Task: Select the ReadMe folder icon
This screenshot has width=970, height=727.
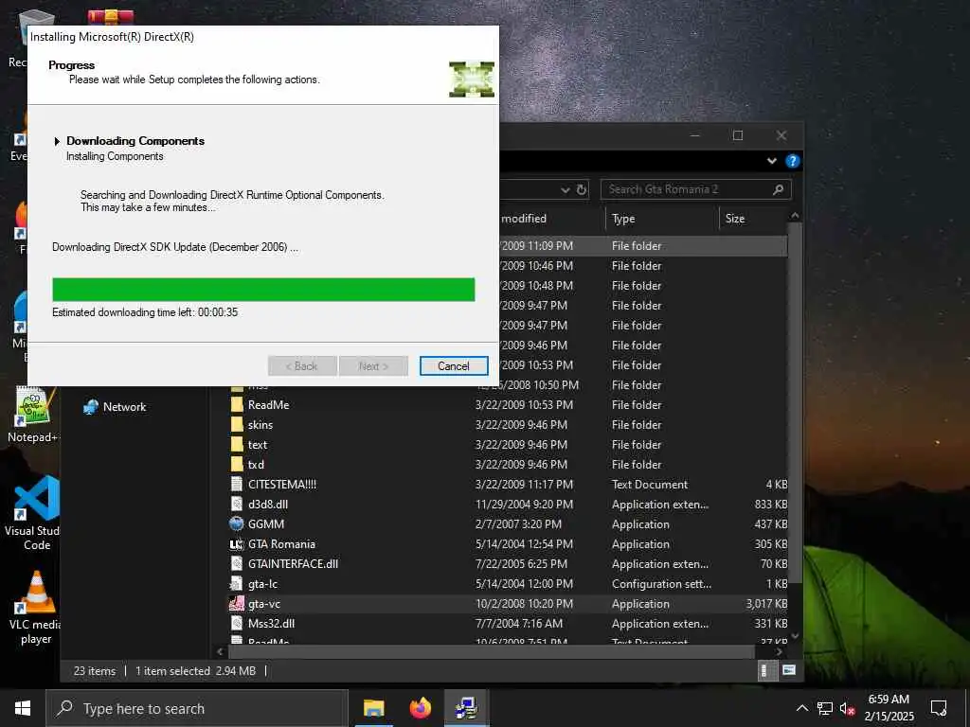Action: [x=236, y=405]
